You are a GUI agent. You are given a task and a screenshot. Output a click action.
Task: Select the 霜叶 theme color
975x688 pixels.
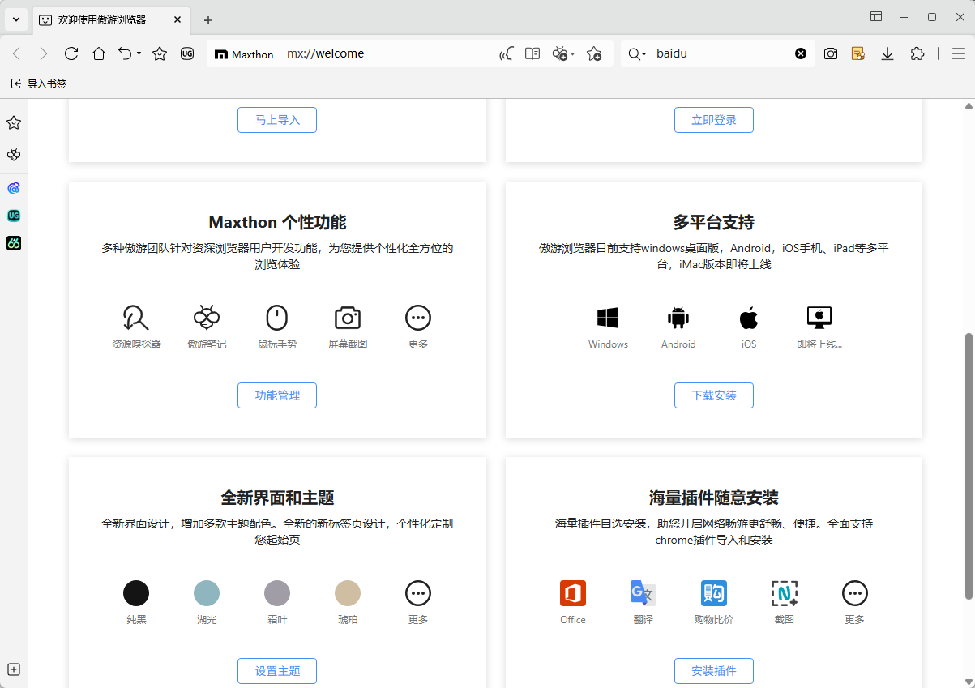click(x=277, y=593)
